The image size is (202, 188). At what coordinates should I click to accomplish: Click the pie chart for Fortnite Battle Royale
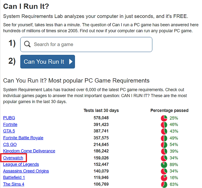164,138
